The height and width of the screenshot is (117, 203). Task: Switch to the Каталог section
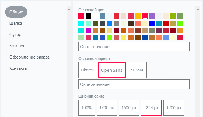(x=17, y=46)
